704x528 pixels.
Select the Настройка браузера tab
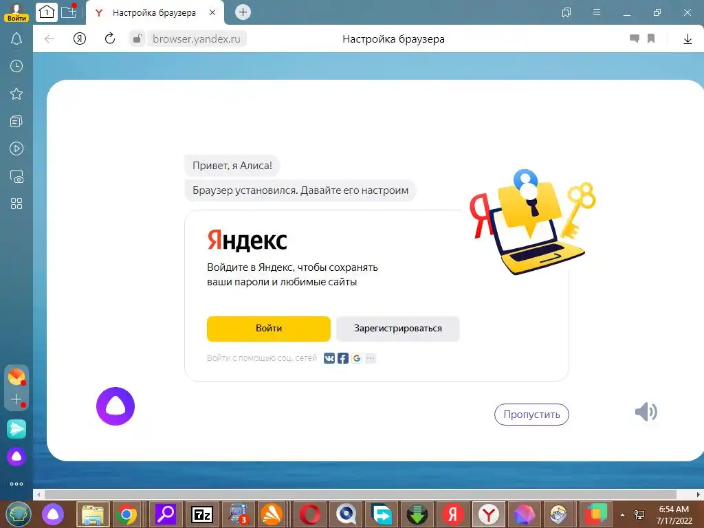pos(154,12)
